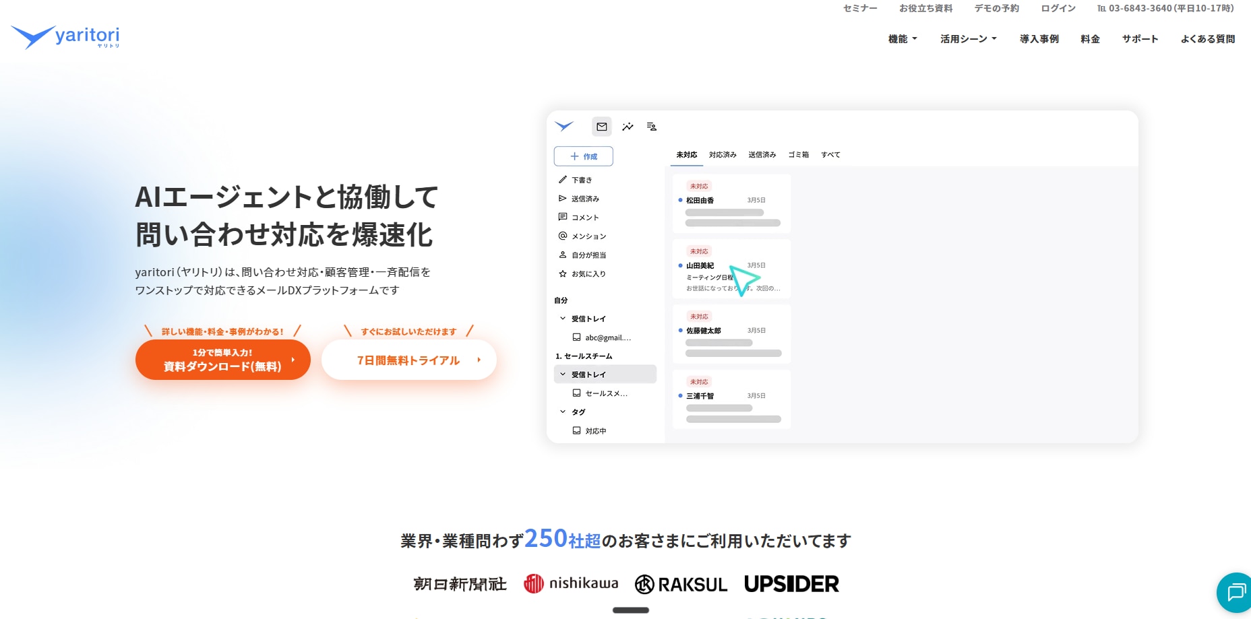Click the mail envelope icon in app preview
The image size is (1251, 619).
[x=602, y=127]
